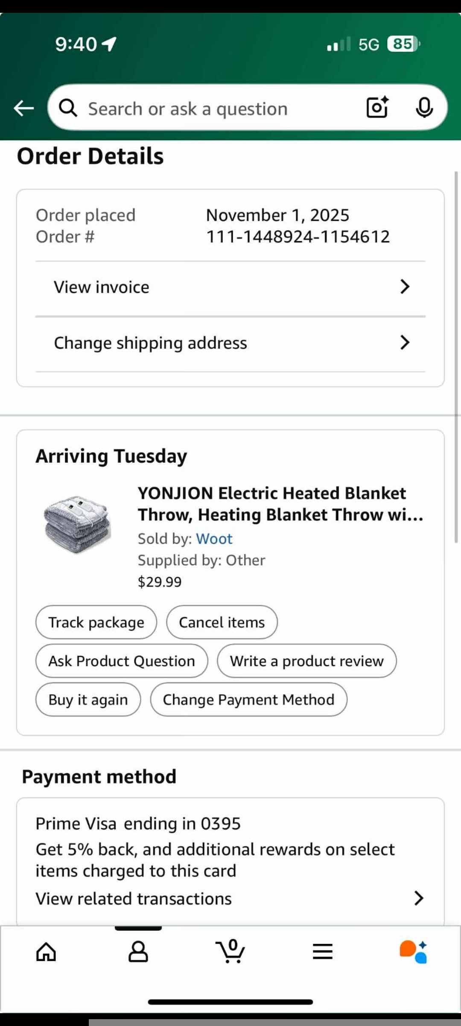Select Ask Product Question button
The width and height of the screenshot is (461, 1026).
pyautogui.click(x=122, y=661)
